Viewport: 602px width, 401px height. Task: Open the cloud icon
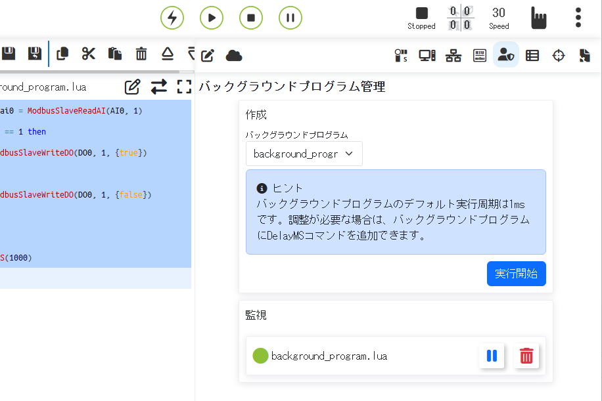(234, 56)
